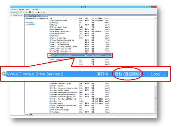Screen dimensions: 171x129
Task: Click the Start Service play icon
Action: [x=36, y=12]
